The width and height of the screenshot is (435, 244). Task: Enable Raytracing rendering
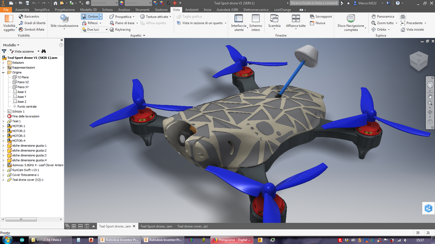coord(120,30)
